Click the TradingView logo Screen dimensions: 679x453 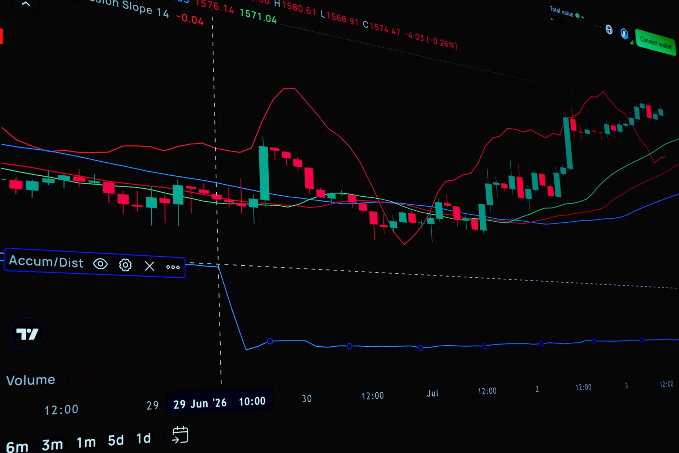click(x=27, y=334)
